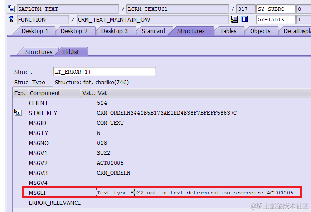This screenshot has width=311, height=212.
Task: Switch to the Desktop 1 tab
Action: click(35, 31)
